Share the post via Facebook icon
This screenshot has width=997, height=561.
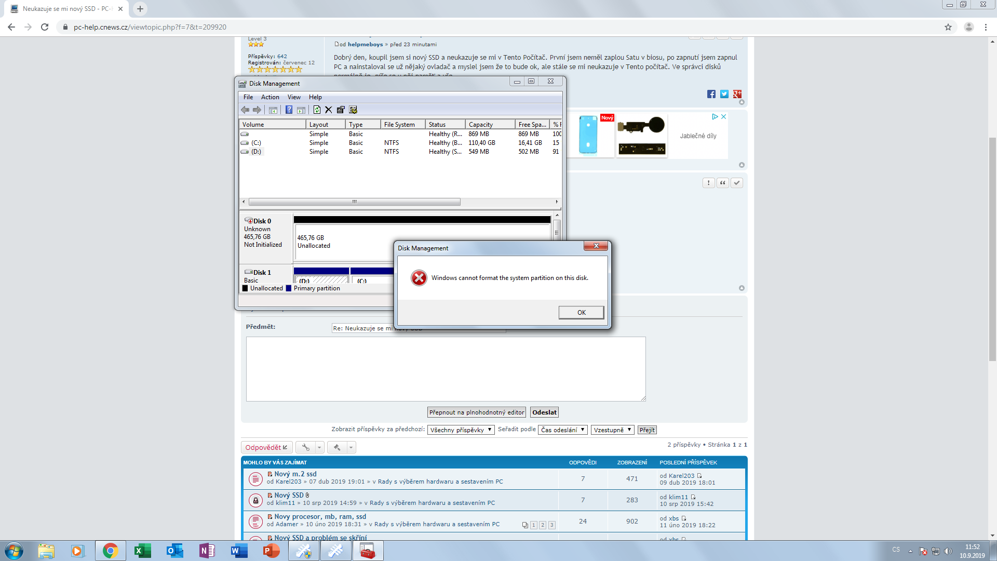click(711, 94)
